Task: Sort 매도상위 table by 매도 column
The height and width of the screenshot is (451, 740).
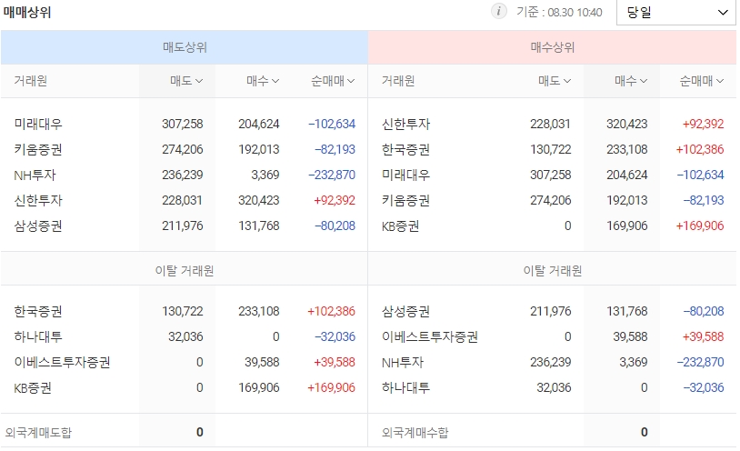Action: point(186,81)
